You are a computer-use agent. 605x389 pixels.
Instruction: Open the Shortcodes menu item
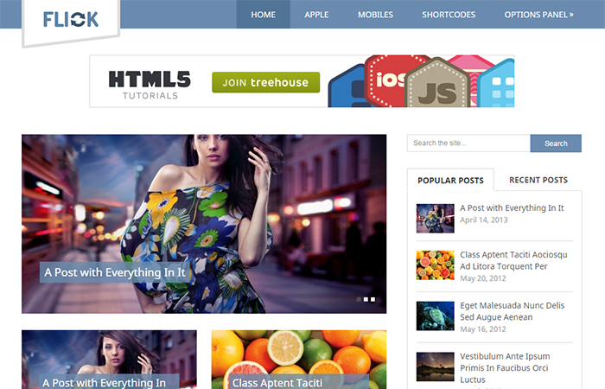pyautogui.click(x=449, y=15)
